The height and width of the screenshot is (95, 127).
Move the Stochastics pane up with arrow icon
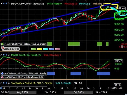point(4,83)
